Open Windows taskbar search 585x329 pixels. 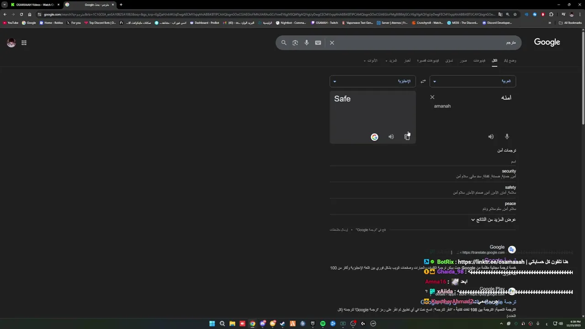pos(222,324)
